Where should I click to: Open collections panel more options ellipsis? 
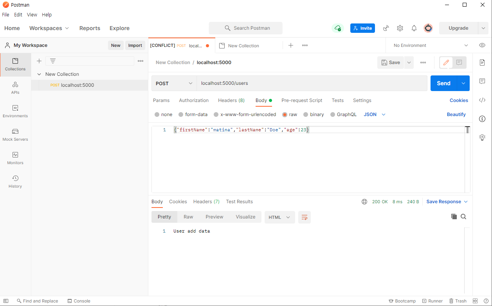(x=141, y=61)
